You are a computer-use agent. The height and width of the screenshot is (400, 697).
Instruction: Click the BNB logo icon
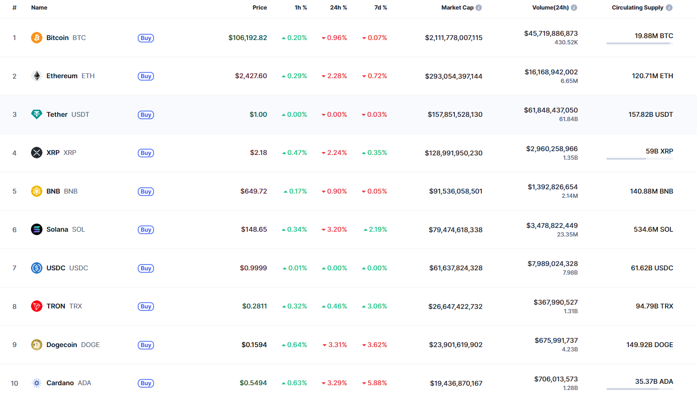pyautogui.click(x=37, y=191)
